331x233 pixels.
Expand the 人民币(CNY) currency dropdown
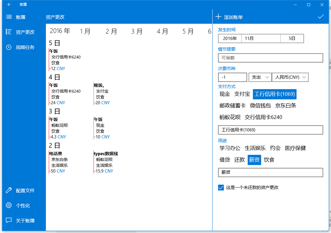pos(290,77)
